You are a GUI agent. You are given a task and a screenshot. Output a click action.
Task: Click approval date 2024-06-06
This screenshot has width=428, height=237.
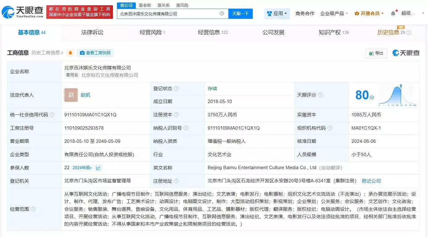coord(364,141)
